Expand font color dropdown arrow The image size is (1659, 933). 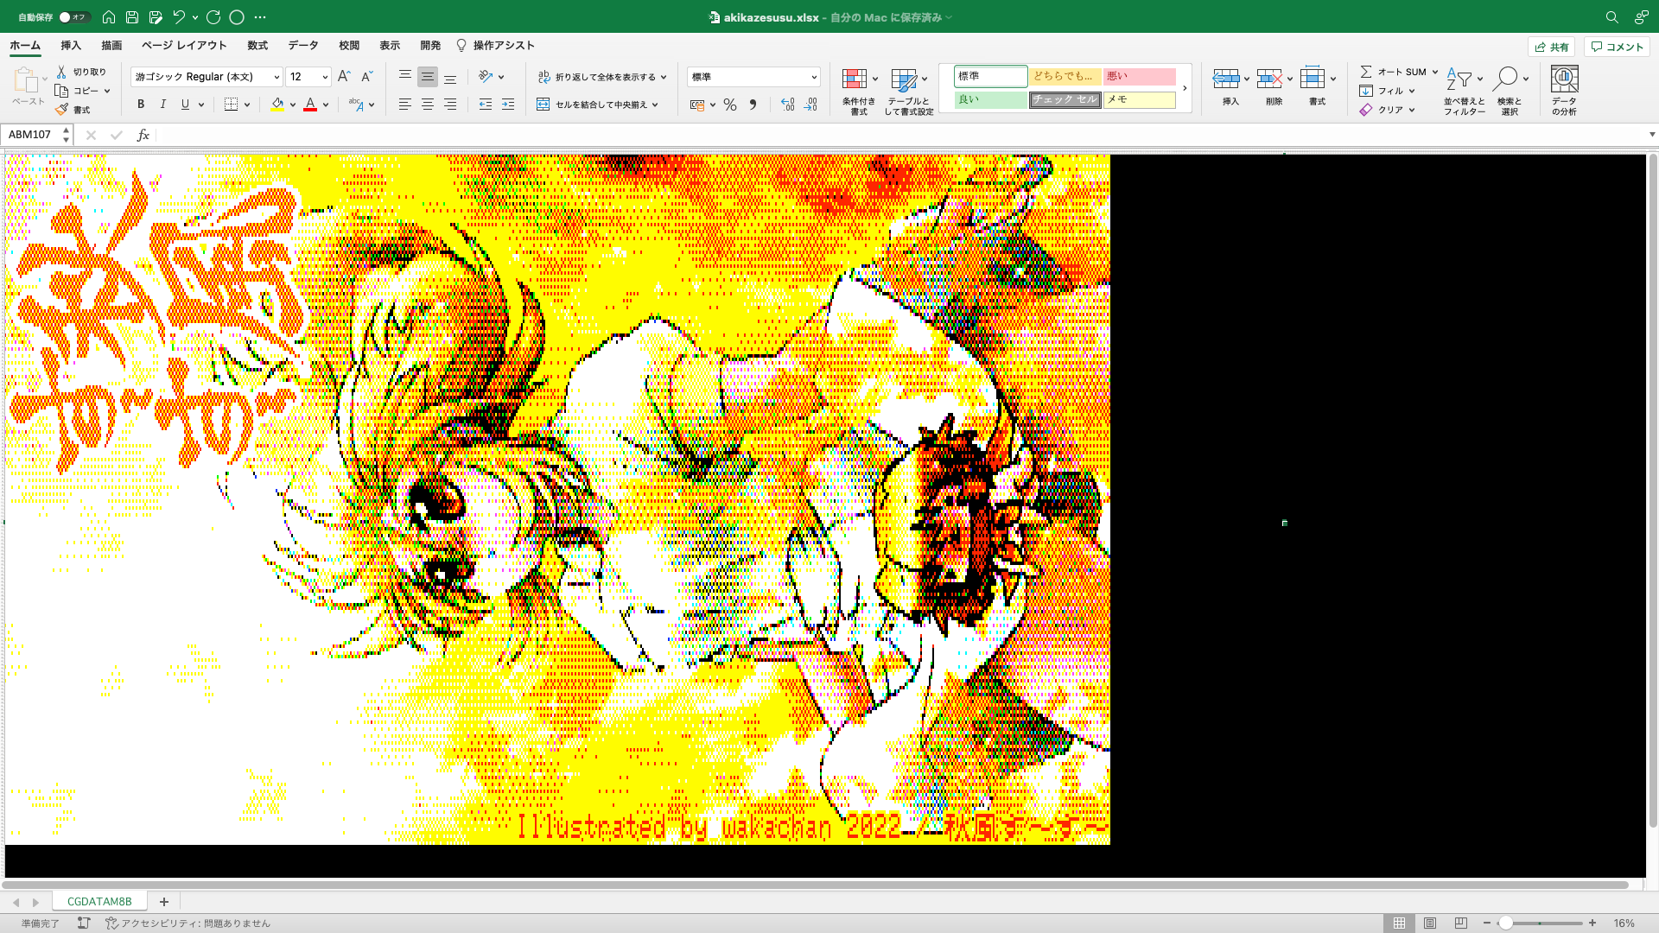326,105
